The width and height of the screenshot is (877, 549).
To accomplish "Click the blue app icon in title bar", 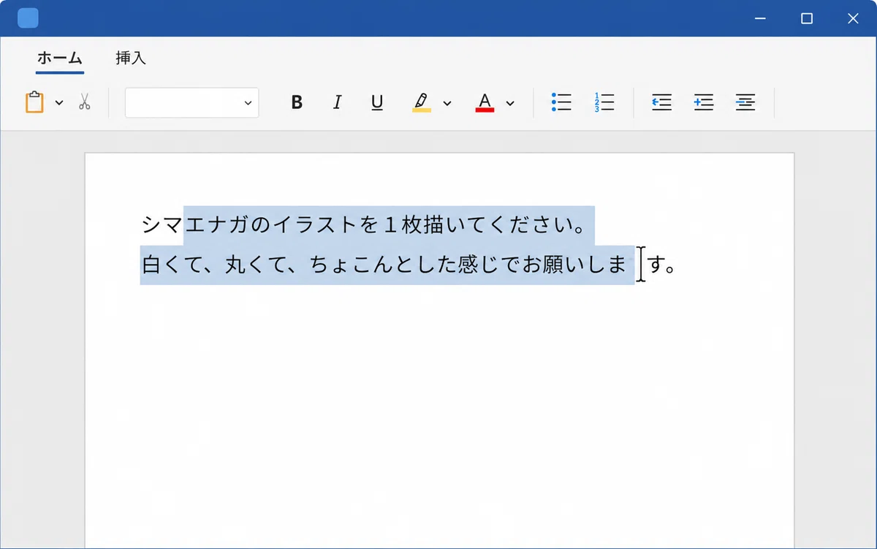I will pyautogui.click(x=28, y=18).
